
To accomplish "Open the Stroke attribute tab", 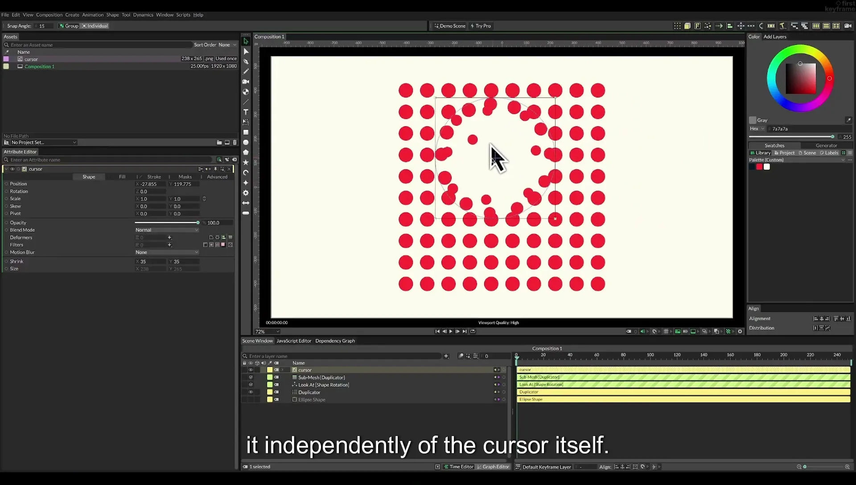I will (x=154, y=177).
